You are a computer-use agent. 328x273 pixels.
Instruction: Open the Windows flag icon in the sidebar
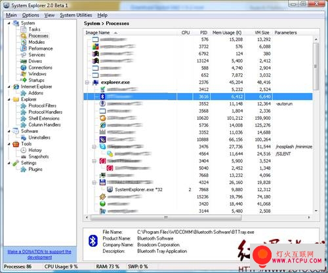point(24,74)
